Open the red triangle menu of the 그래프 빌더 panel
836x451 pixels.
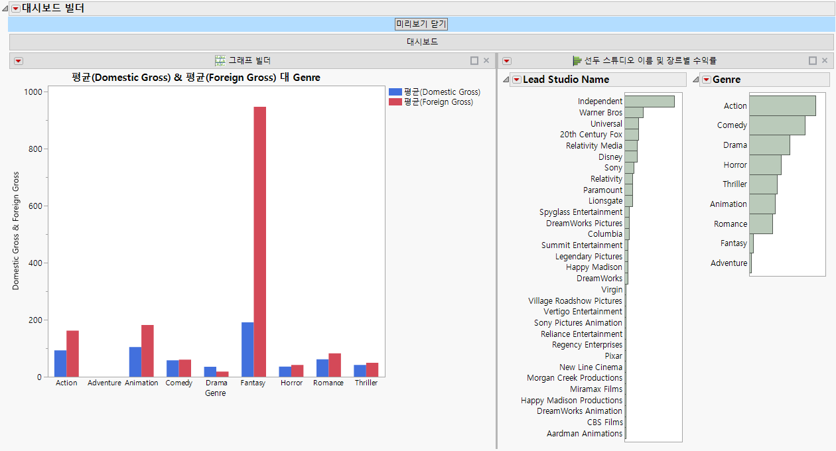(18, 60)
